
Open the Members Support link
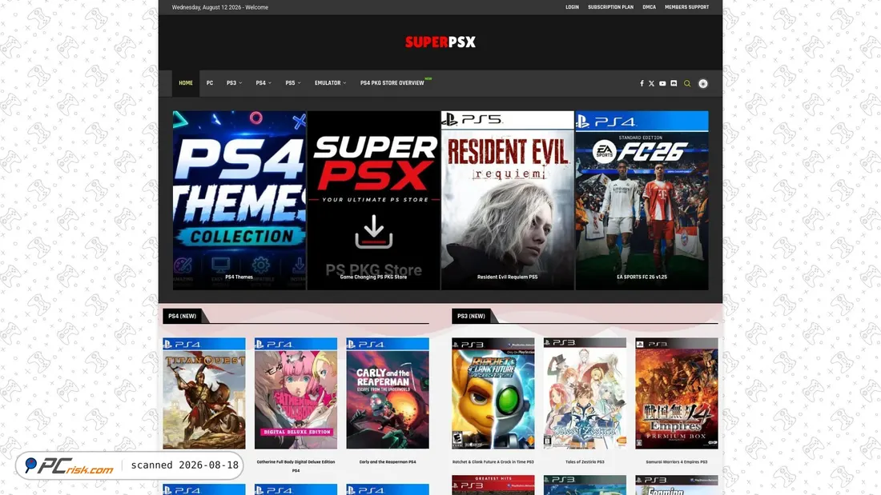686,7
